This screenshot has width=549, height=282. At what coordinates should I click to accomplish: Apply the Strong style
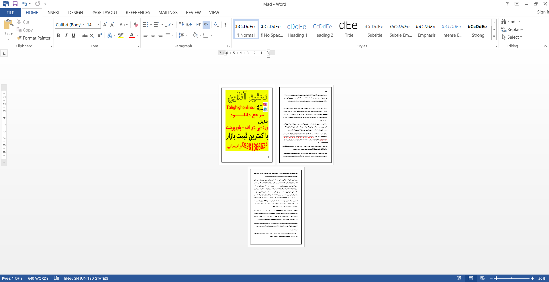coord(478,30)
